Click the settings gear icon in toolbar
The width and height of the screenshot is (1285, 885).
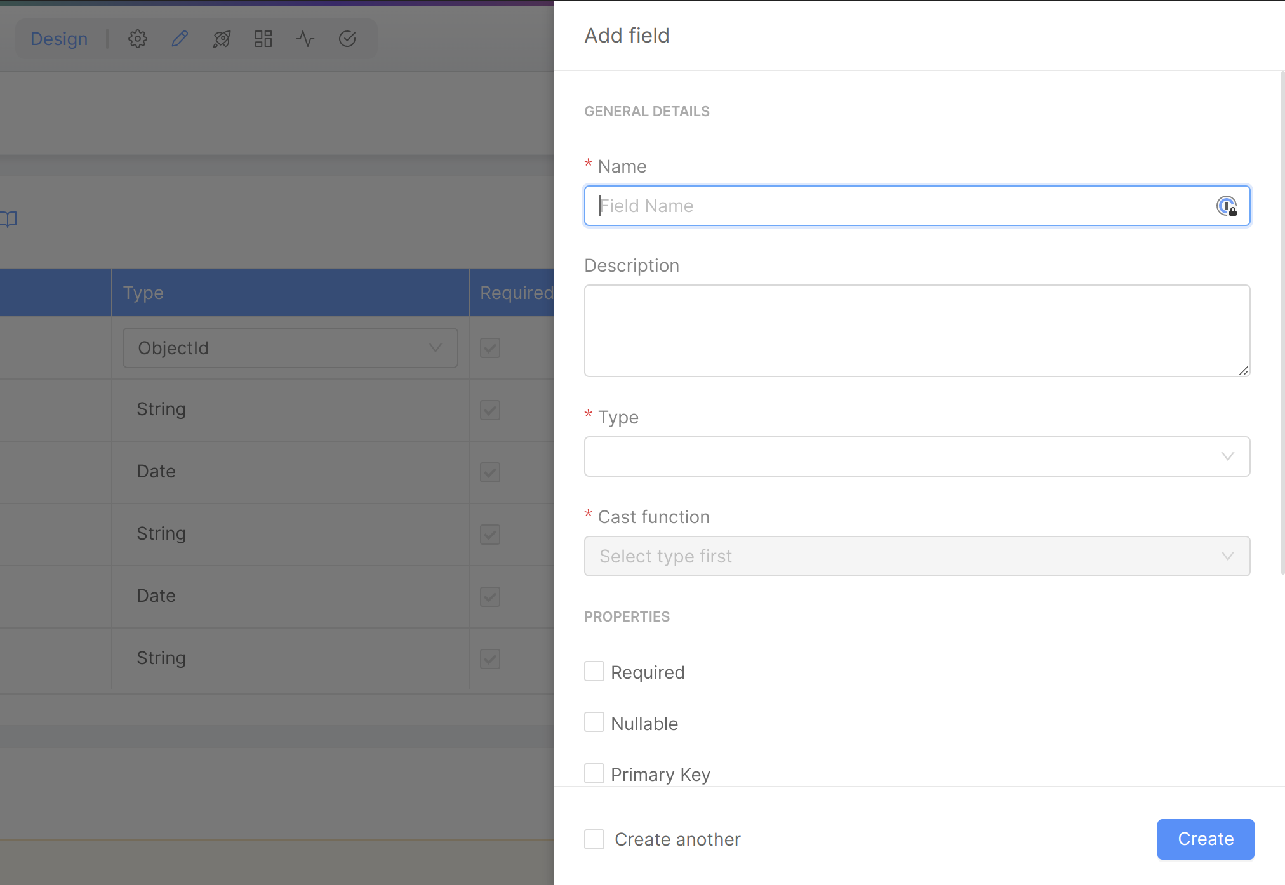(138, 39)
